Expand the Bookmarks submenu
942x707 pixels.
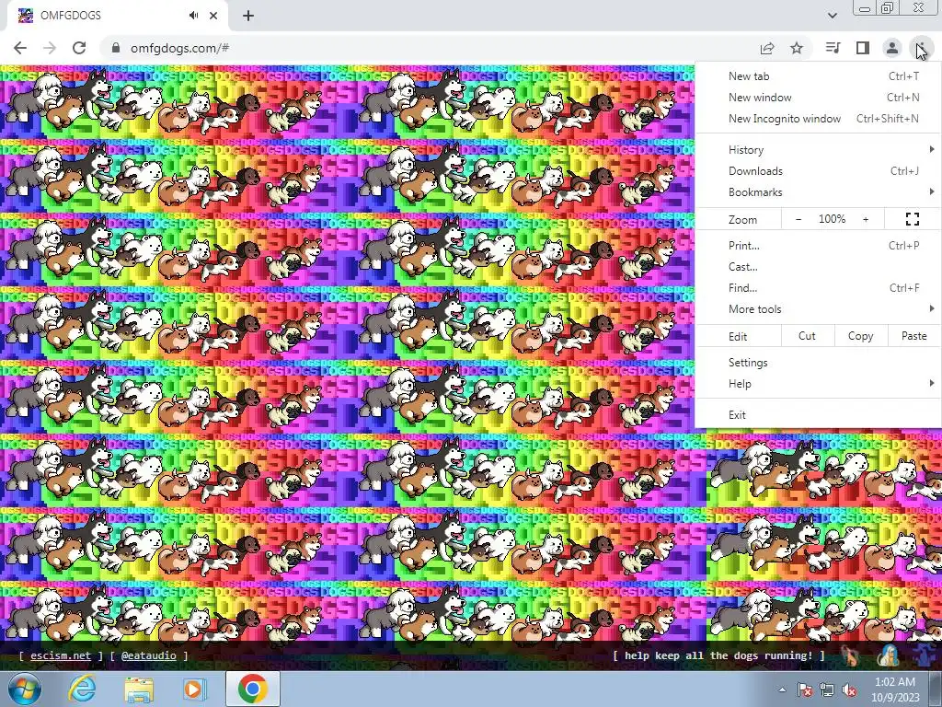tap(818, 192)
